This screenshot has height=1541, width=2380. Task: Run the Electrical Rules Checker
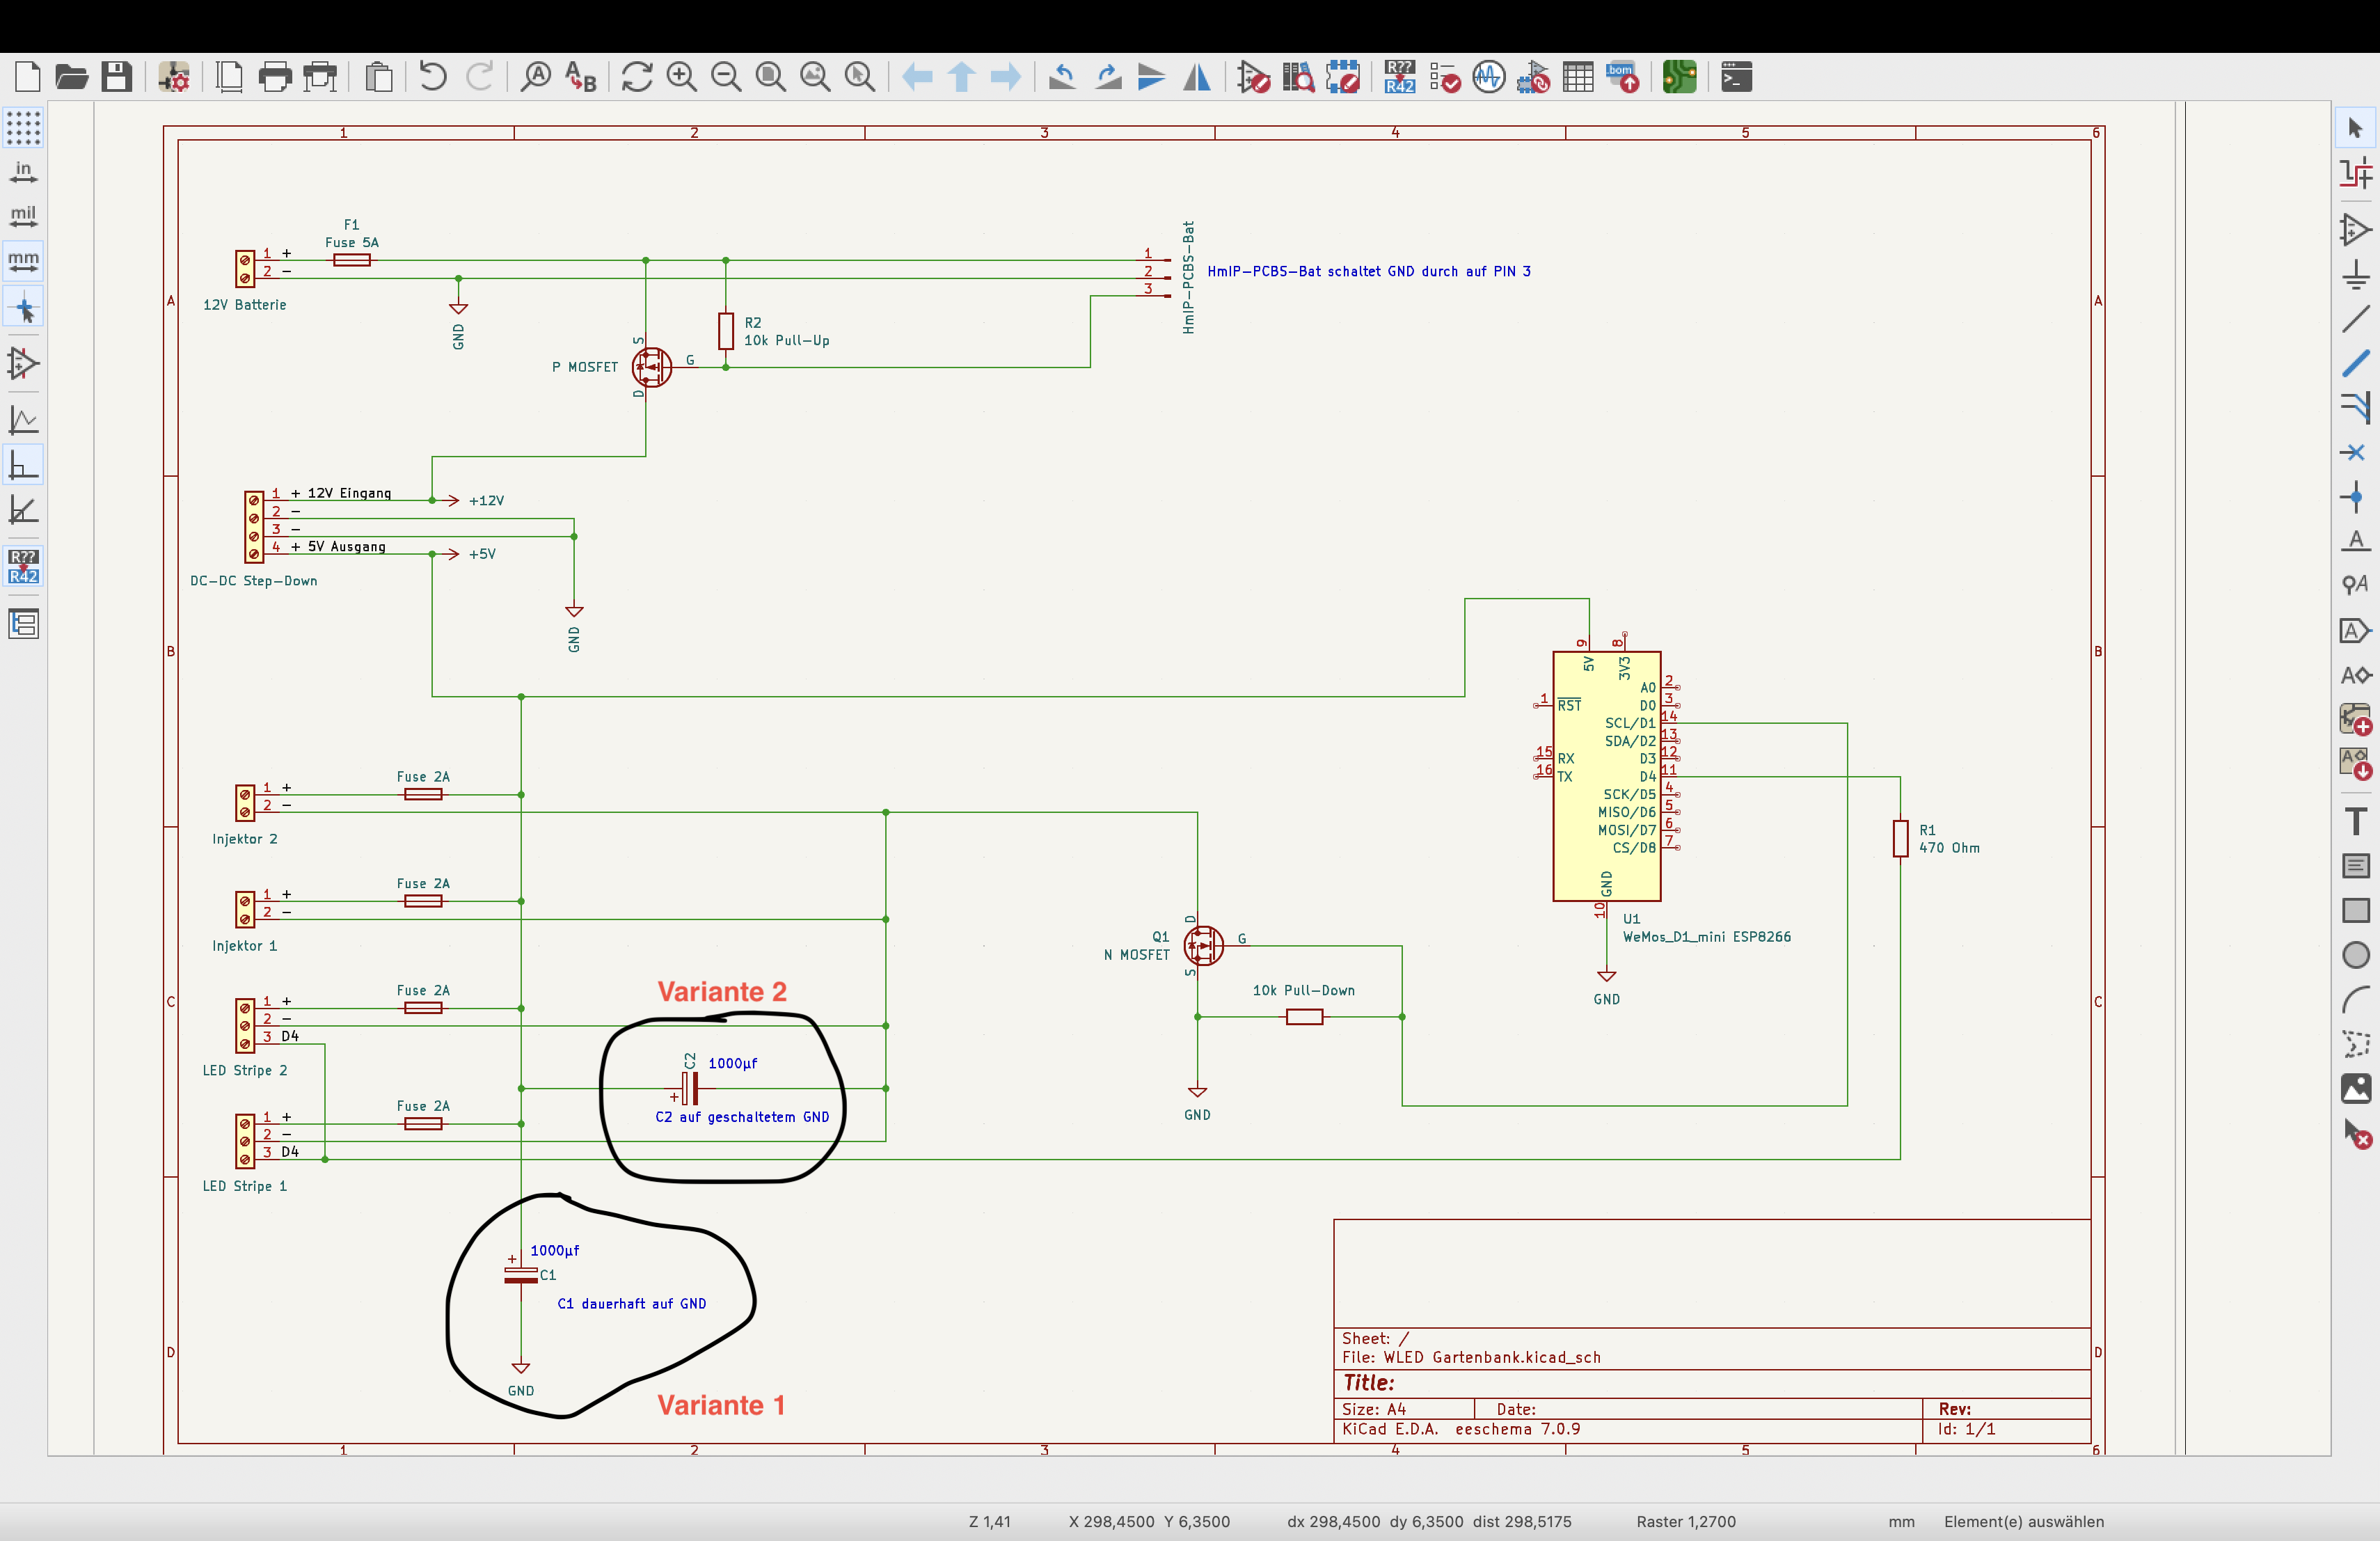click(x=1445, y=77)
